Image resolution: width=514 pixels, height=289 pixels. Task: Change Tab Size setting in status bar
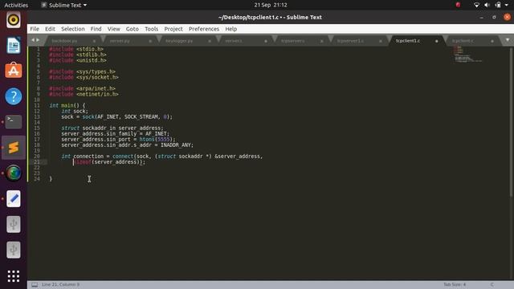point(455,284)
